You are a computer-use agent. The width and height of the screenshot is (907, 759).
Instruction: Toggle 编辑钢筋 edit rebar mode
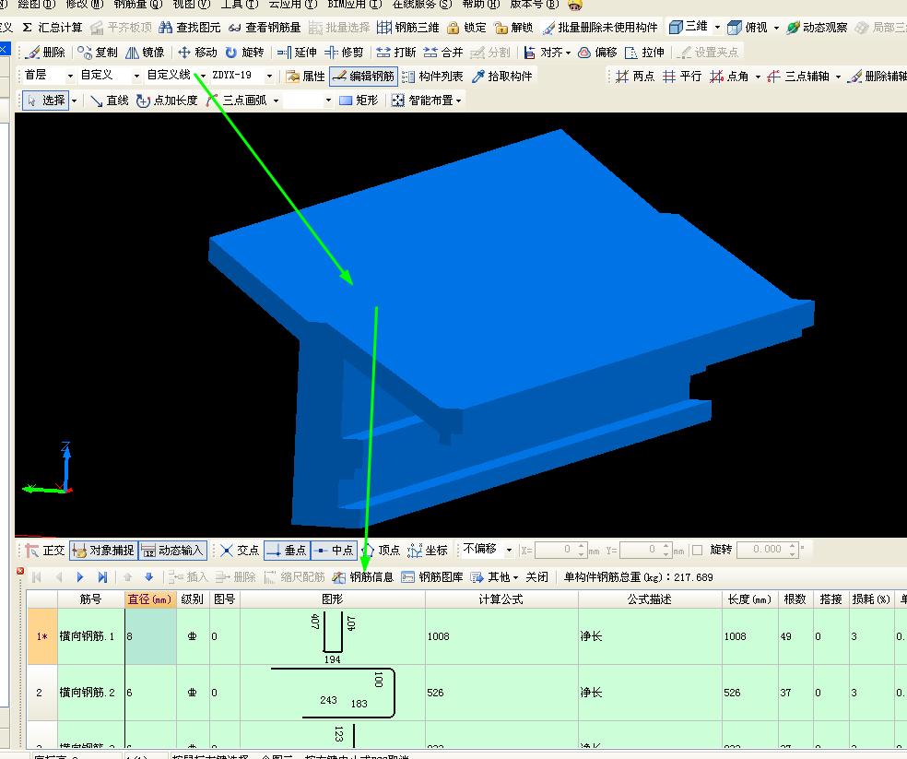pos(364,76)
